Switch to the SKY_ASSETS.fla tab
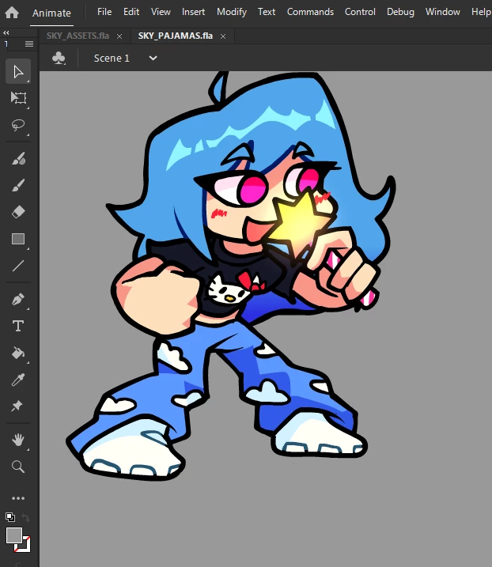Image resolution: width=492 pixels, height=567 pixels. tap(78, 36)
